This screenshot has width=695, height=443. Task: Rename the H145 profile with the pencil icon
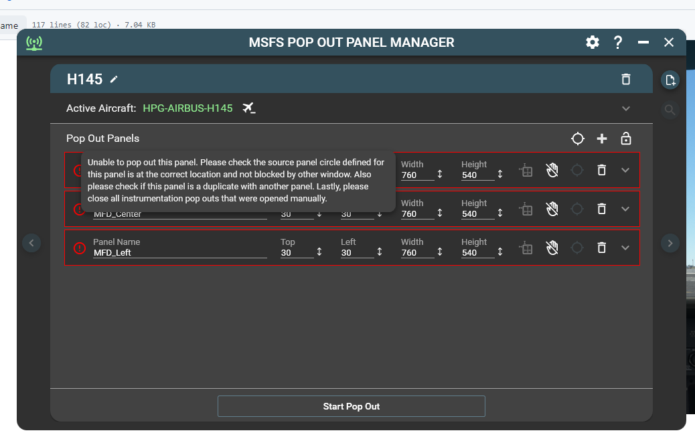point(114,78)
